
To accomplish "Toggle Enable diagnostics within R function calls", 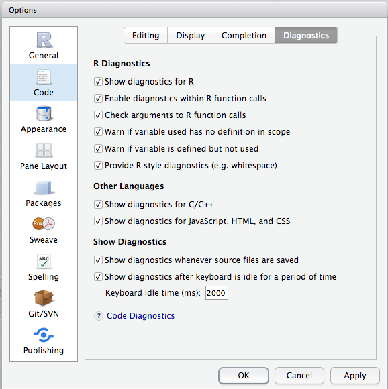I will point(98,99).
